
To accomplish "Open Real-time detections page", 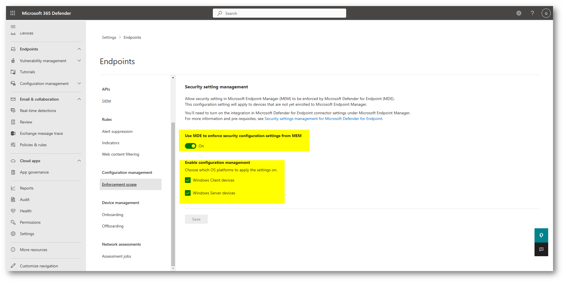I will coord(38,111).
